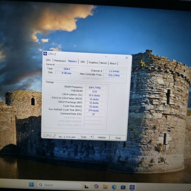Screen dimensions: 191x191
Task: Click the 35 clocks tRAS value
Action: (x=94, y=107)
